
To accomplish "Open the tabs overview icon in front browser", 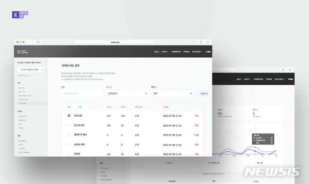I will [x=207, y=42].
